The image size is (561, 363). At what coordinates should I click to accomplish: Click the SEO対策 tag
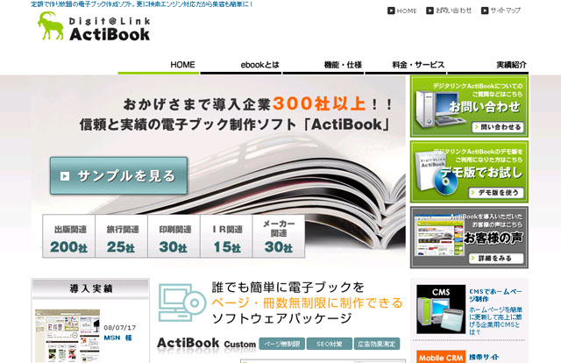click(x=330, y=344)
